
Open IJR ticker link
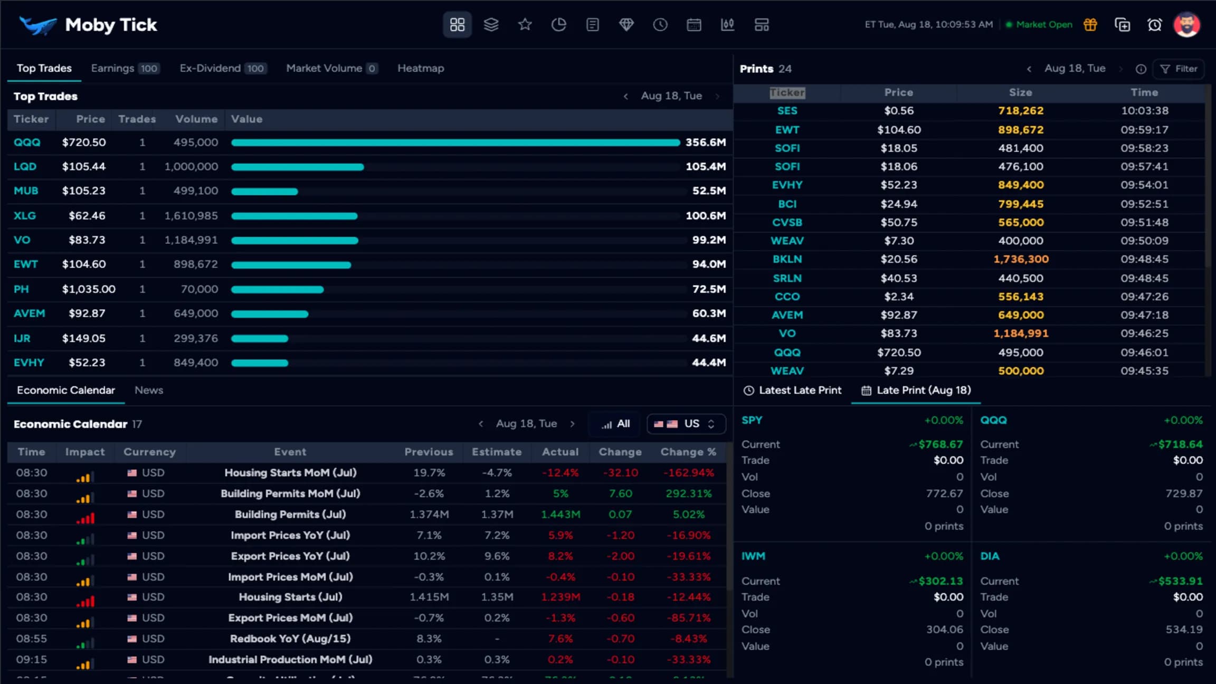pos(22,338)
